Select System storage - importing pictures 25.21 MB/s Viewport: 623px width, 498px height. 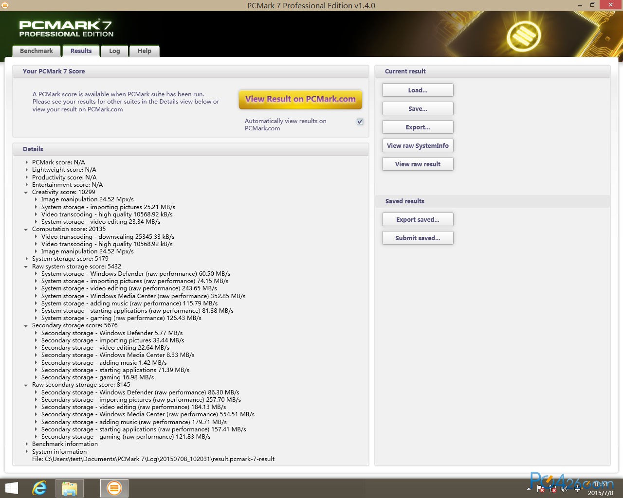click(x=108, y=207)
